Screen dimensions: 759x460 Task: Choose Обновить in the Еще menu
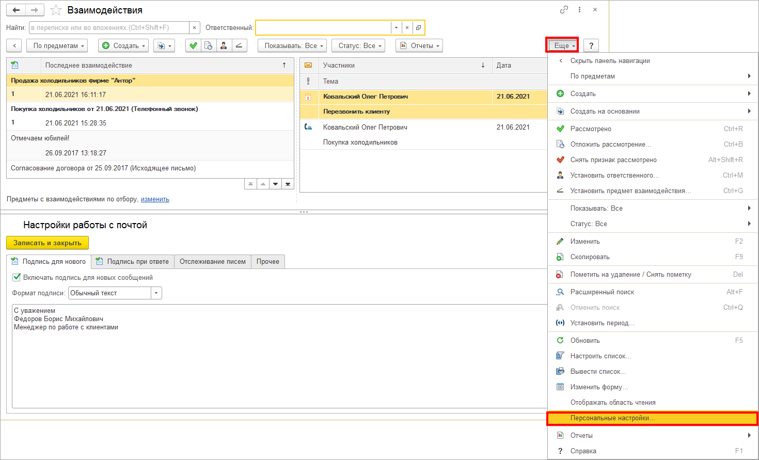[x=653, y=341]
